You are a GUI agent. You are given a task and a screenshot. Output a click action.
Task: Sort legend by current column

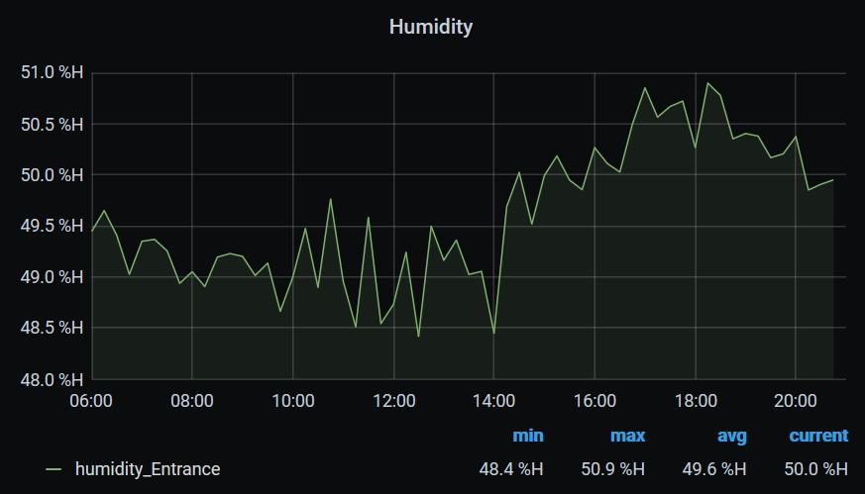pyautogui.click(x=817, y=436)
